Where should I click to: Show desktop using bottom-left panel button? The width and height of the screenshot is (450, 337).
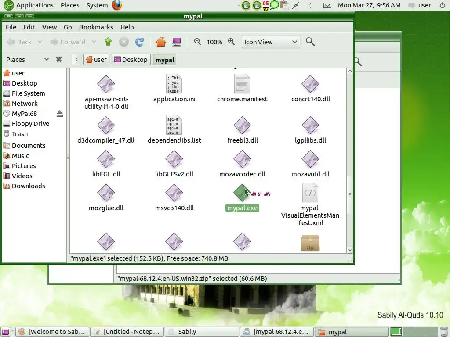point(5,332)
